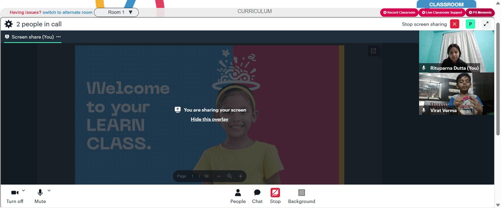This screenshot has width=501, height=208.
Task: Open call settings gear icon
Action: pyautogui.click(x=9, y=24)
